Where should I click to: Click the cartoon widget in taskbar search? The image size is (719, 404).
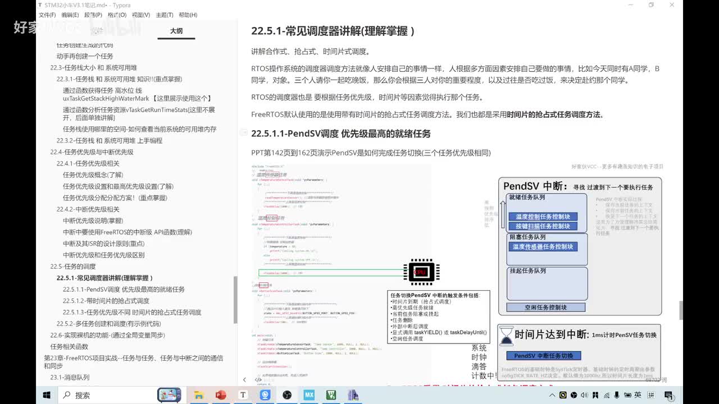click(169, 395)
